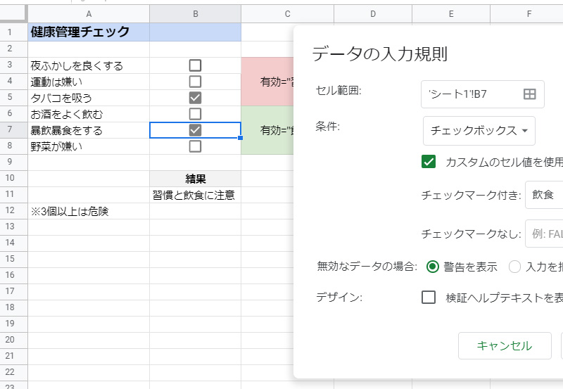Select column E header
Screen dimensions: 563x389
(x=451, y=14)
